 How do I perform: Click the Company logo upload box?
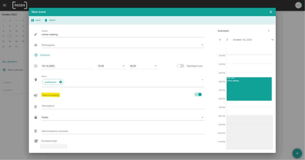(x=53, y=146)
